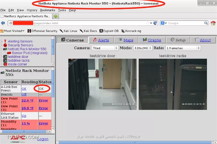
Task: Click the A-Link Bus Power OK reading
Action: point(24,89)
